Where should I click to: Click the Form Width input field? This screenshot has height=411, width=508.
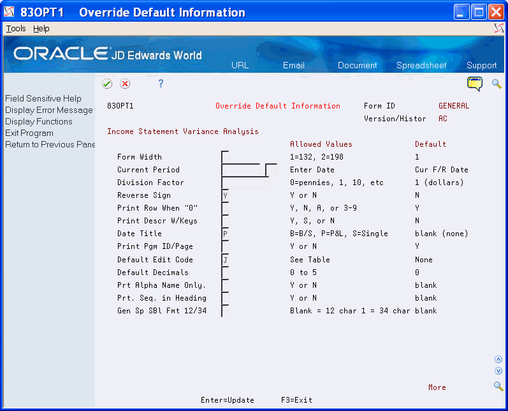tap(225, 157)
